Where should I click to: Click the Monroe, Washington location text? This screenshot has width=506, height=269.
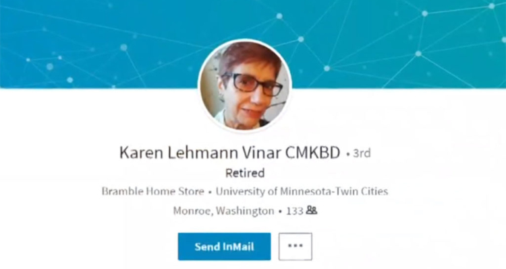(x=223, y=210)
